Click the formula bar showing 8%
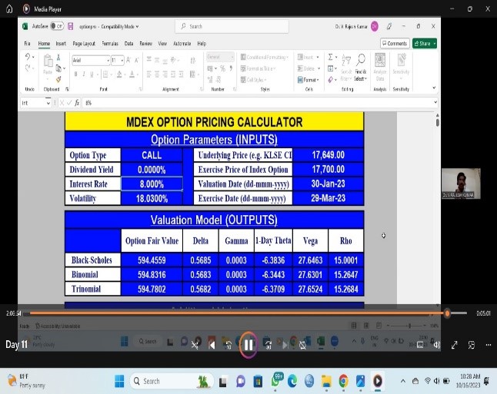 click(258, 103)
